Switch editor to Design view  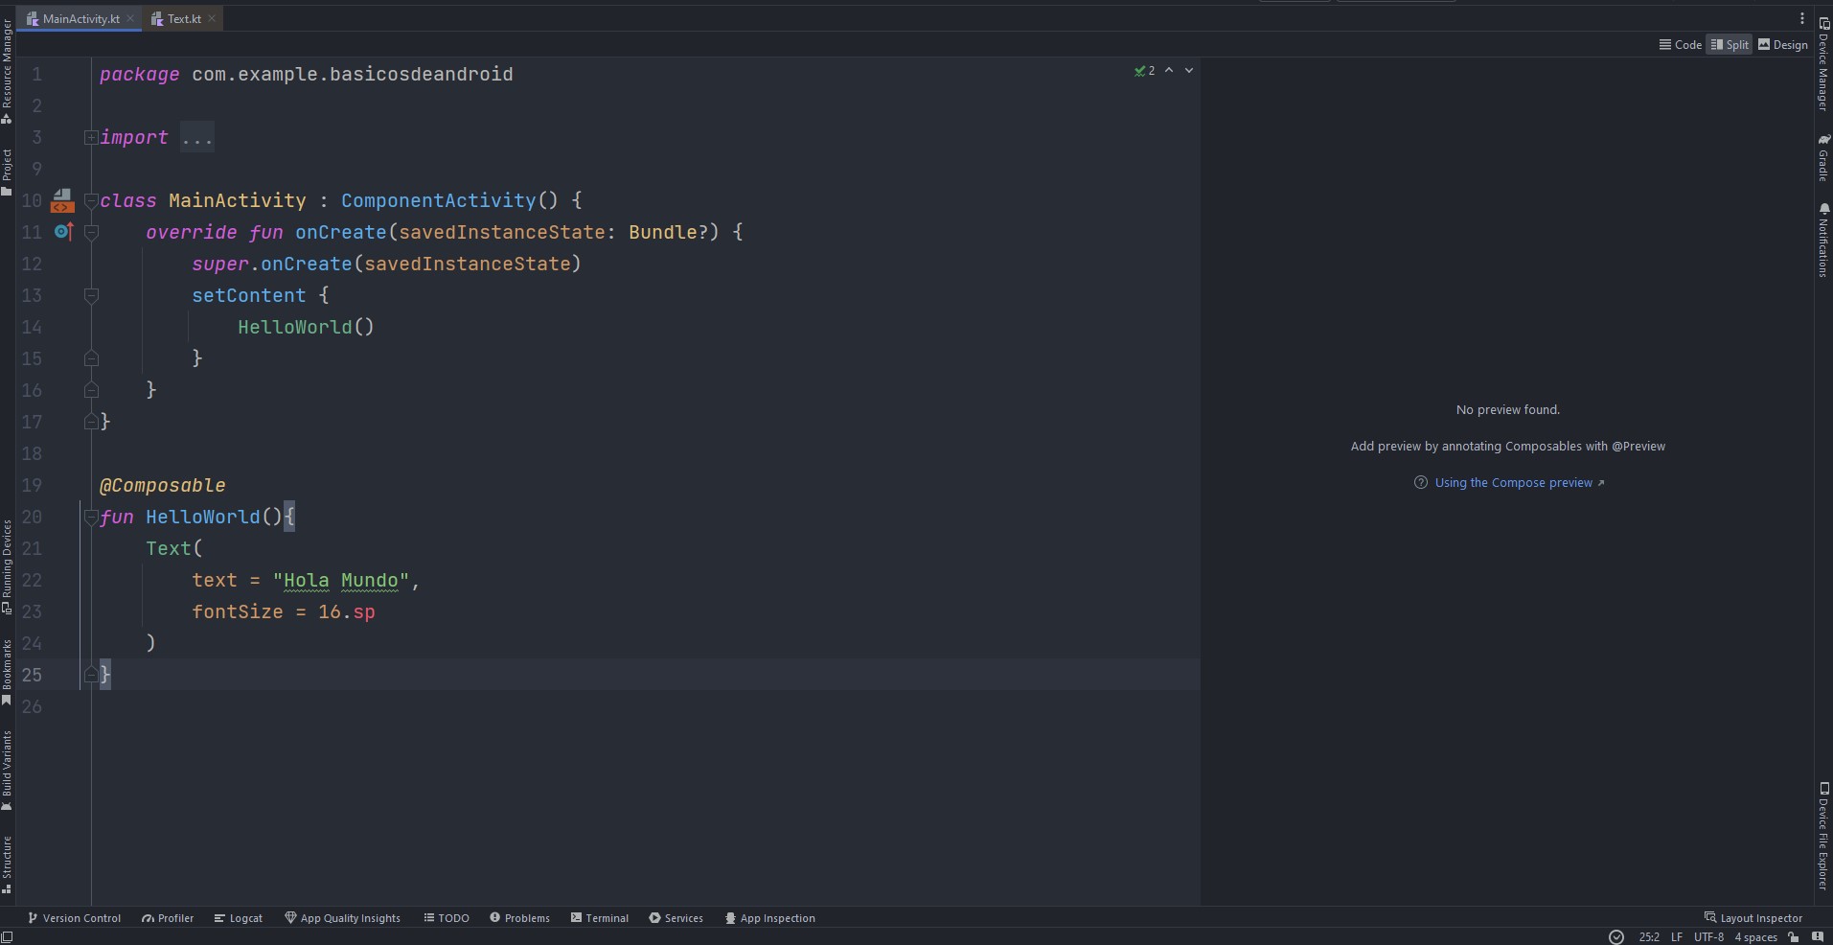[x=1782, y=44]
